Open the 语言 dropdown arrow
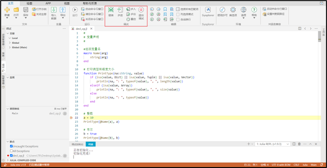This screenshot has width=327, height=168. click(x=243, y=18)
